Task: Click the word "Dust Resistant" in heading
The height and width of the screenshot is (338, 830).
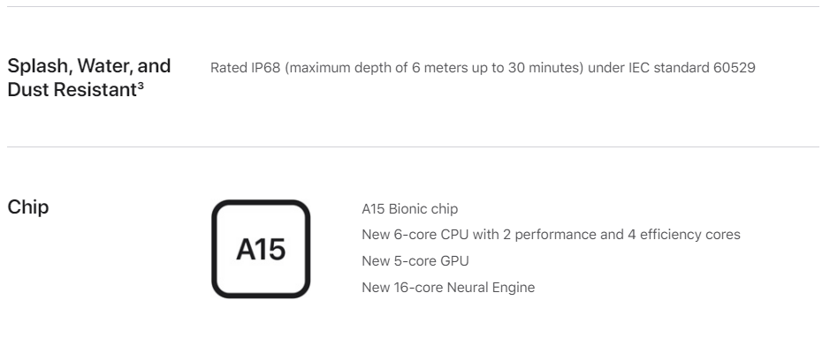Action: click(72, 90)
